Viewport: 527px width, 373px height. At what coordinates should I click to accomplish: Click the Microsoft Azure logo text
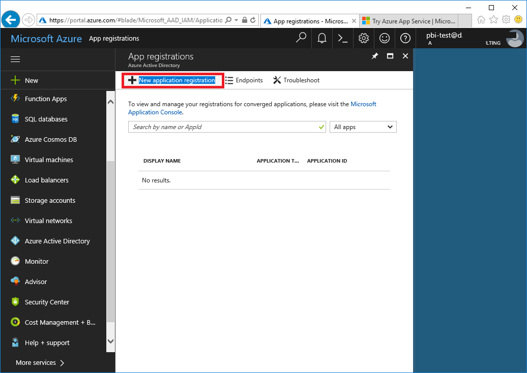[x=46, y=39]
